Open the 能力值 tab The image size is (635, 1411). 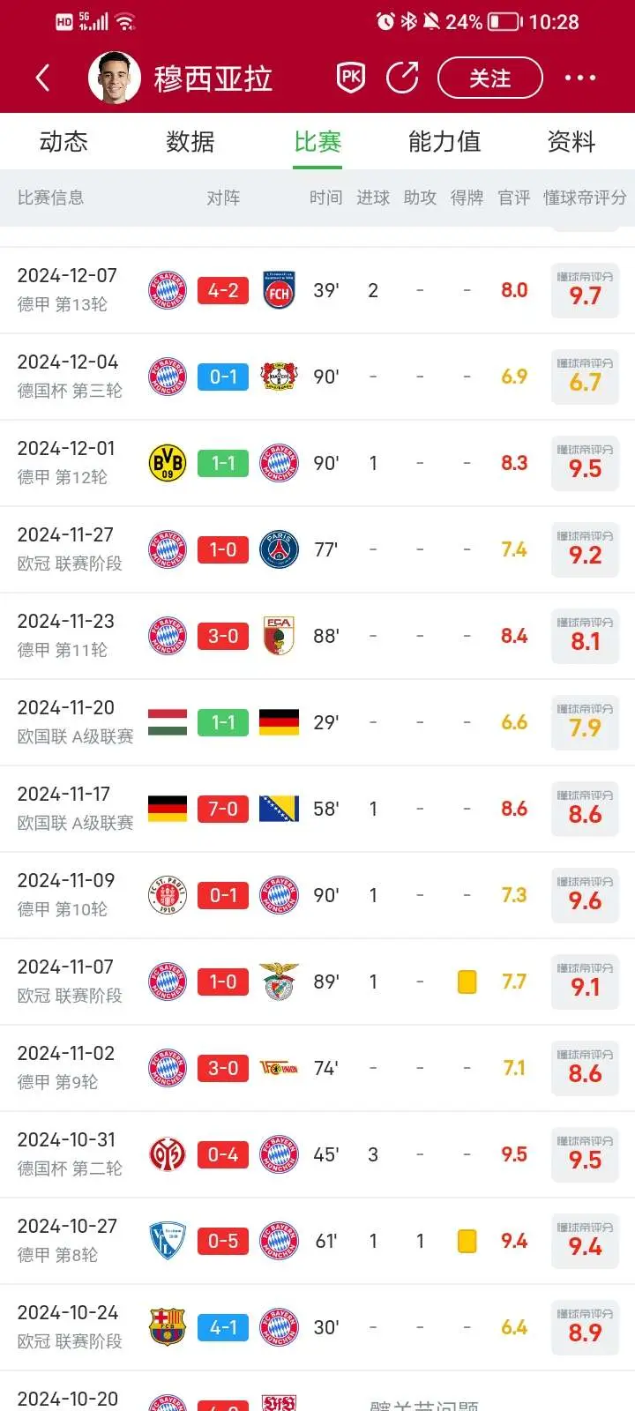444,141
